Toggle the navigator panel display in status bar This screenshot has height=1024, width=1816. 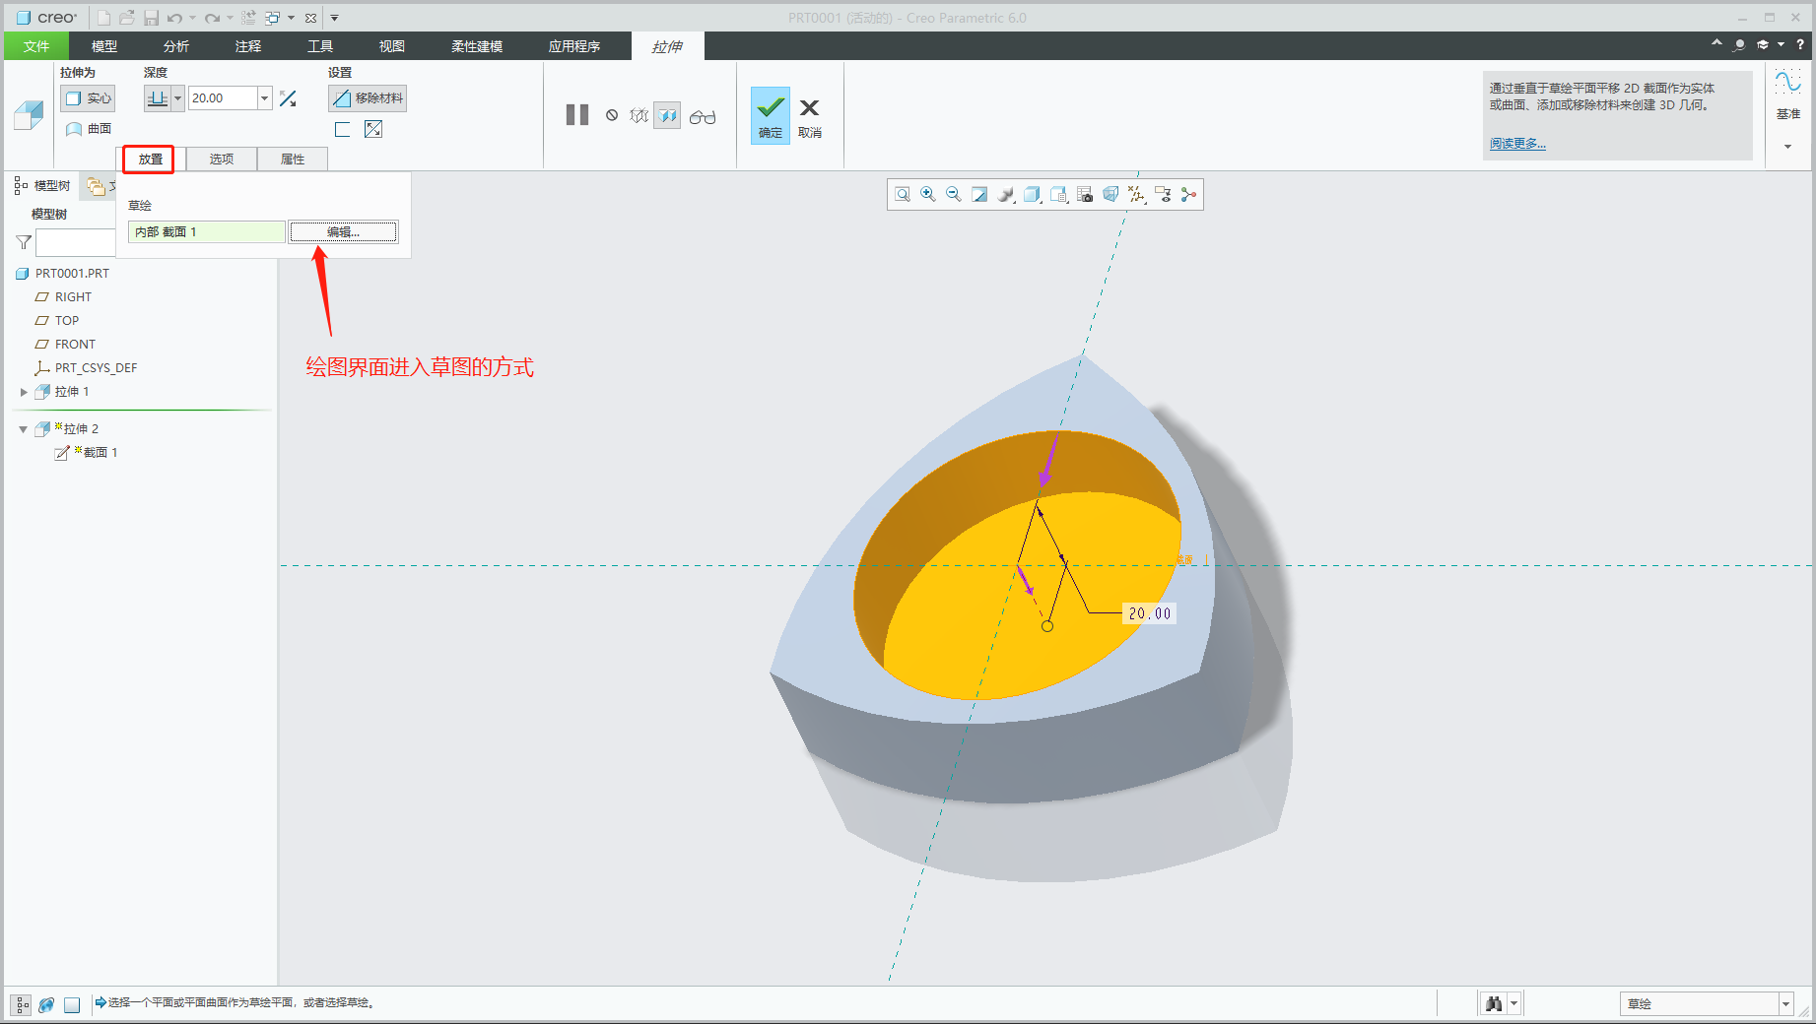[21, 1004]
